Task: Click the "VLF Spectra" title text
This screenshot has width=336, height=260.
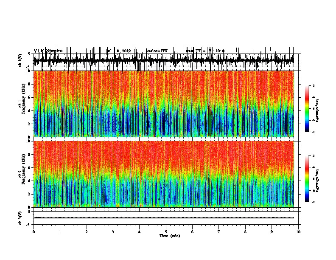Action: pos(48,51)
